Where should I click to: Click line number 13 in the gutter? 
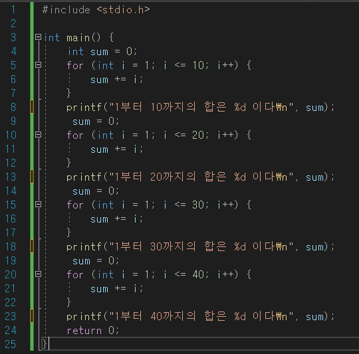pos(11,177)
